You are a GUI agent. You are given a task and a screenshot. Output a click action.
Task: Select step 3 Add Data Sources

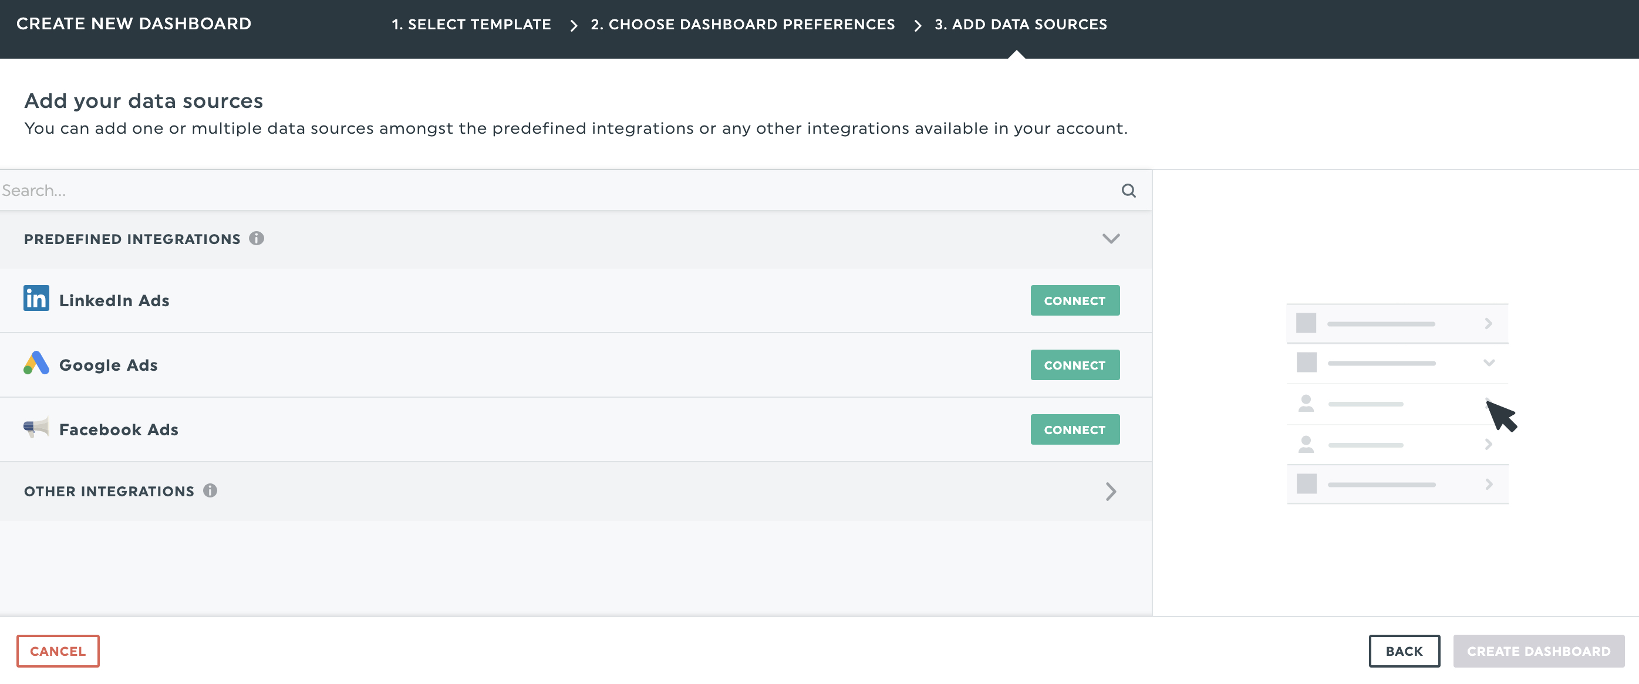[x=1020, y=24]
